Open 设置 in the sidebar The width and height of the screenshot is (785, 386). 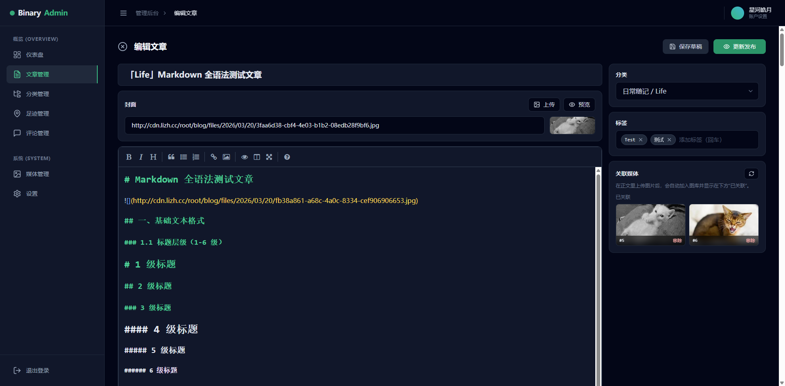pyautogui.click(x=52, y=194)
